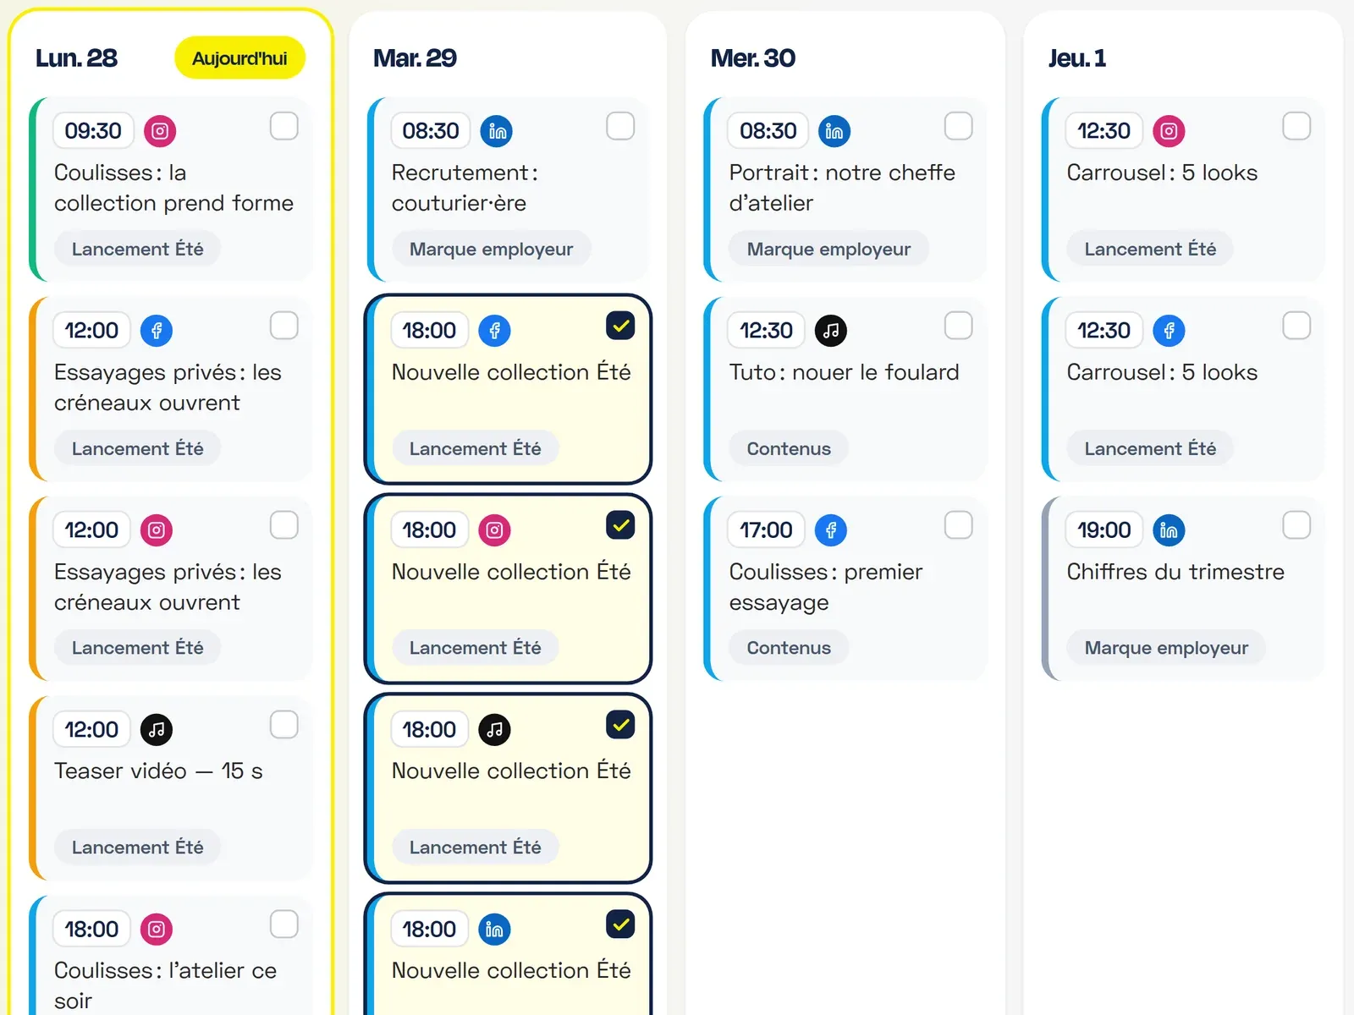Screen dimensions: 1354x1015
Task: Click LinkedIn icon on Portrait notre cheffe d'atelier
Action: [x=834, y=131]
